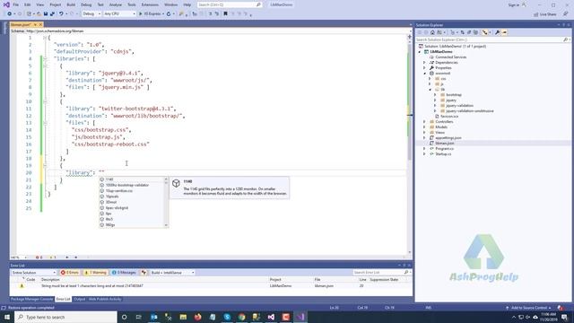This screenshot has width=574, height=323.
Task: Open the File menu
Action: pos(16,4)
